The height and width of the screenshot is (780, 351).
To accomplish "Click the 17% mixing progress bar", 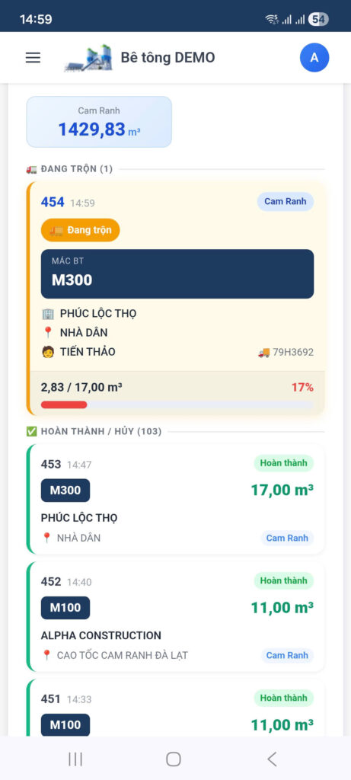I will 177,405.
